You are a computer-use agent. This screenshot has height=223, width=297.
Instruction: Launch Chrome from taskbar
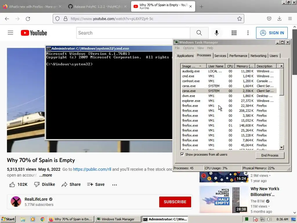[42, 220]
